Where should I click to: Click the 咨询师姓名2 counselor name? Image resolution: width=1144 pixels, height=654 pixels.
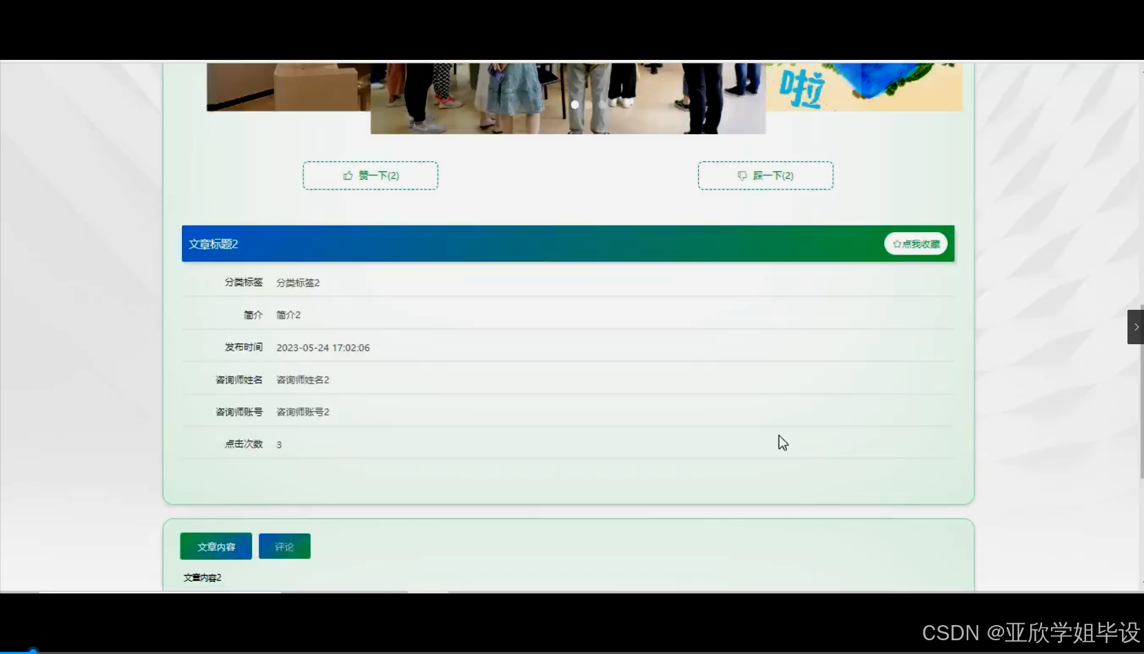click(303, 379)
